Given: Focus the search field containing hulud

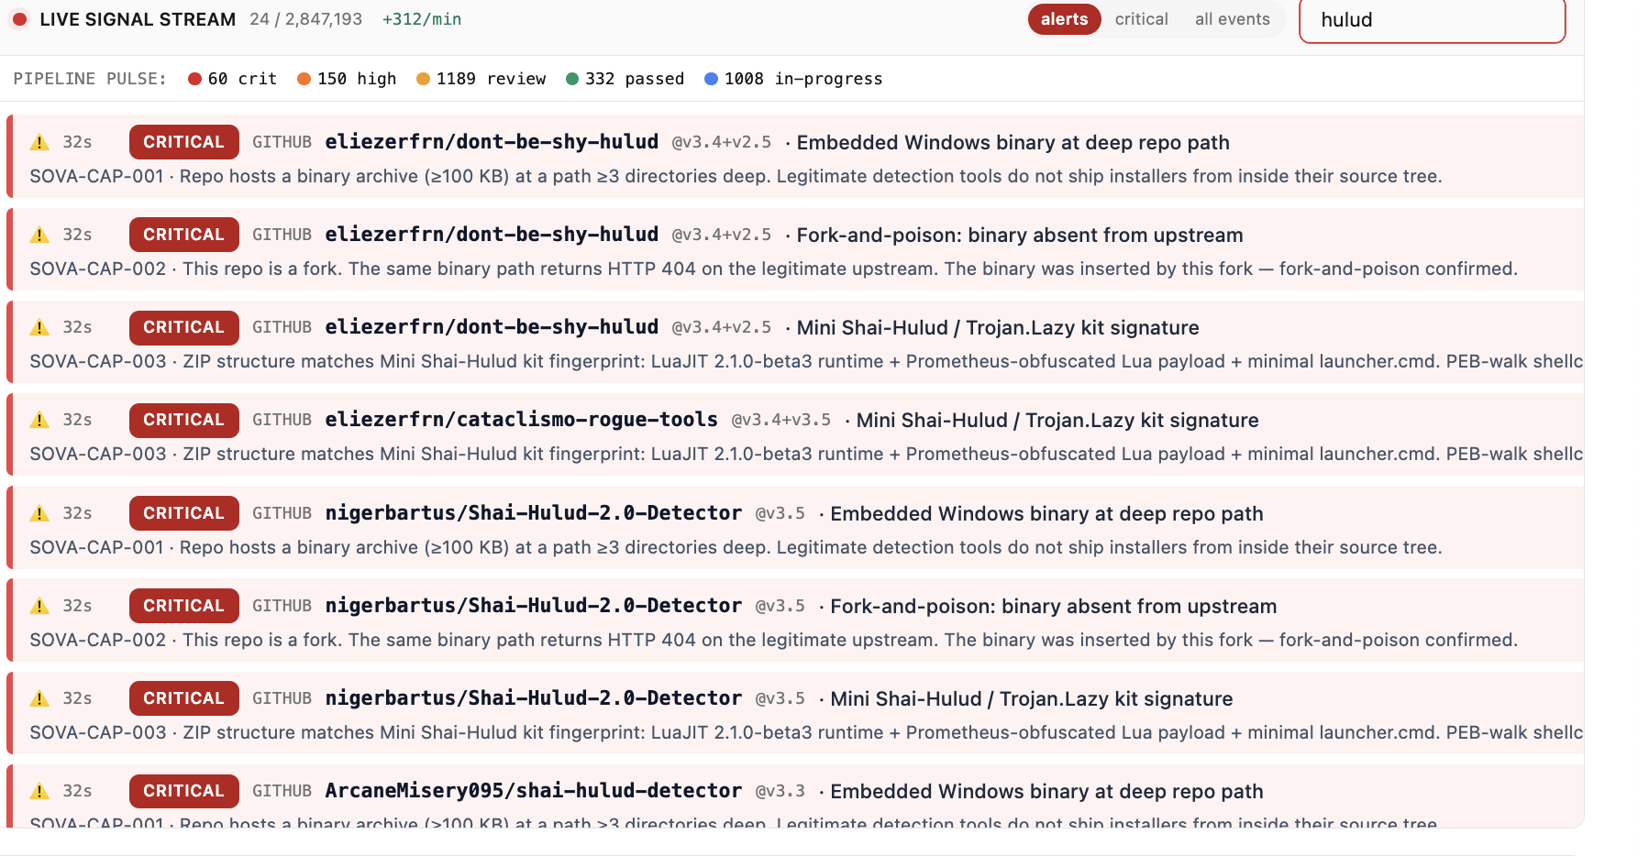Looking at the screenshot, I should coord(1432,20).
